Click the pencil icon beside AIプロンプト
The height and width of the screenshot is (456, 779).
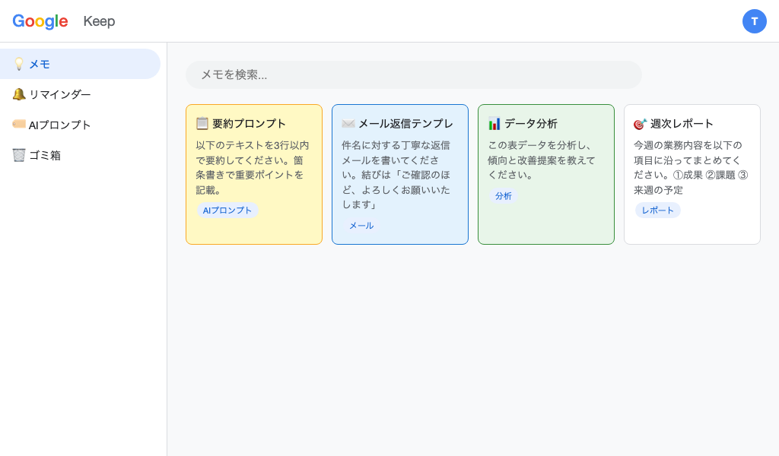pos(19,125)
